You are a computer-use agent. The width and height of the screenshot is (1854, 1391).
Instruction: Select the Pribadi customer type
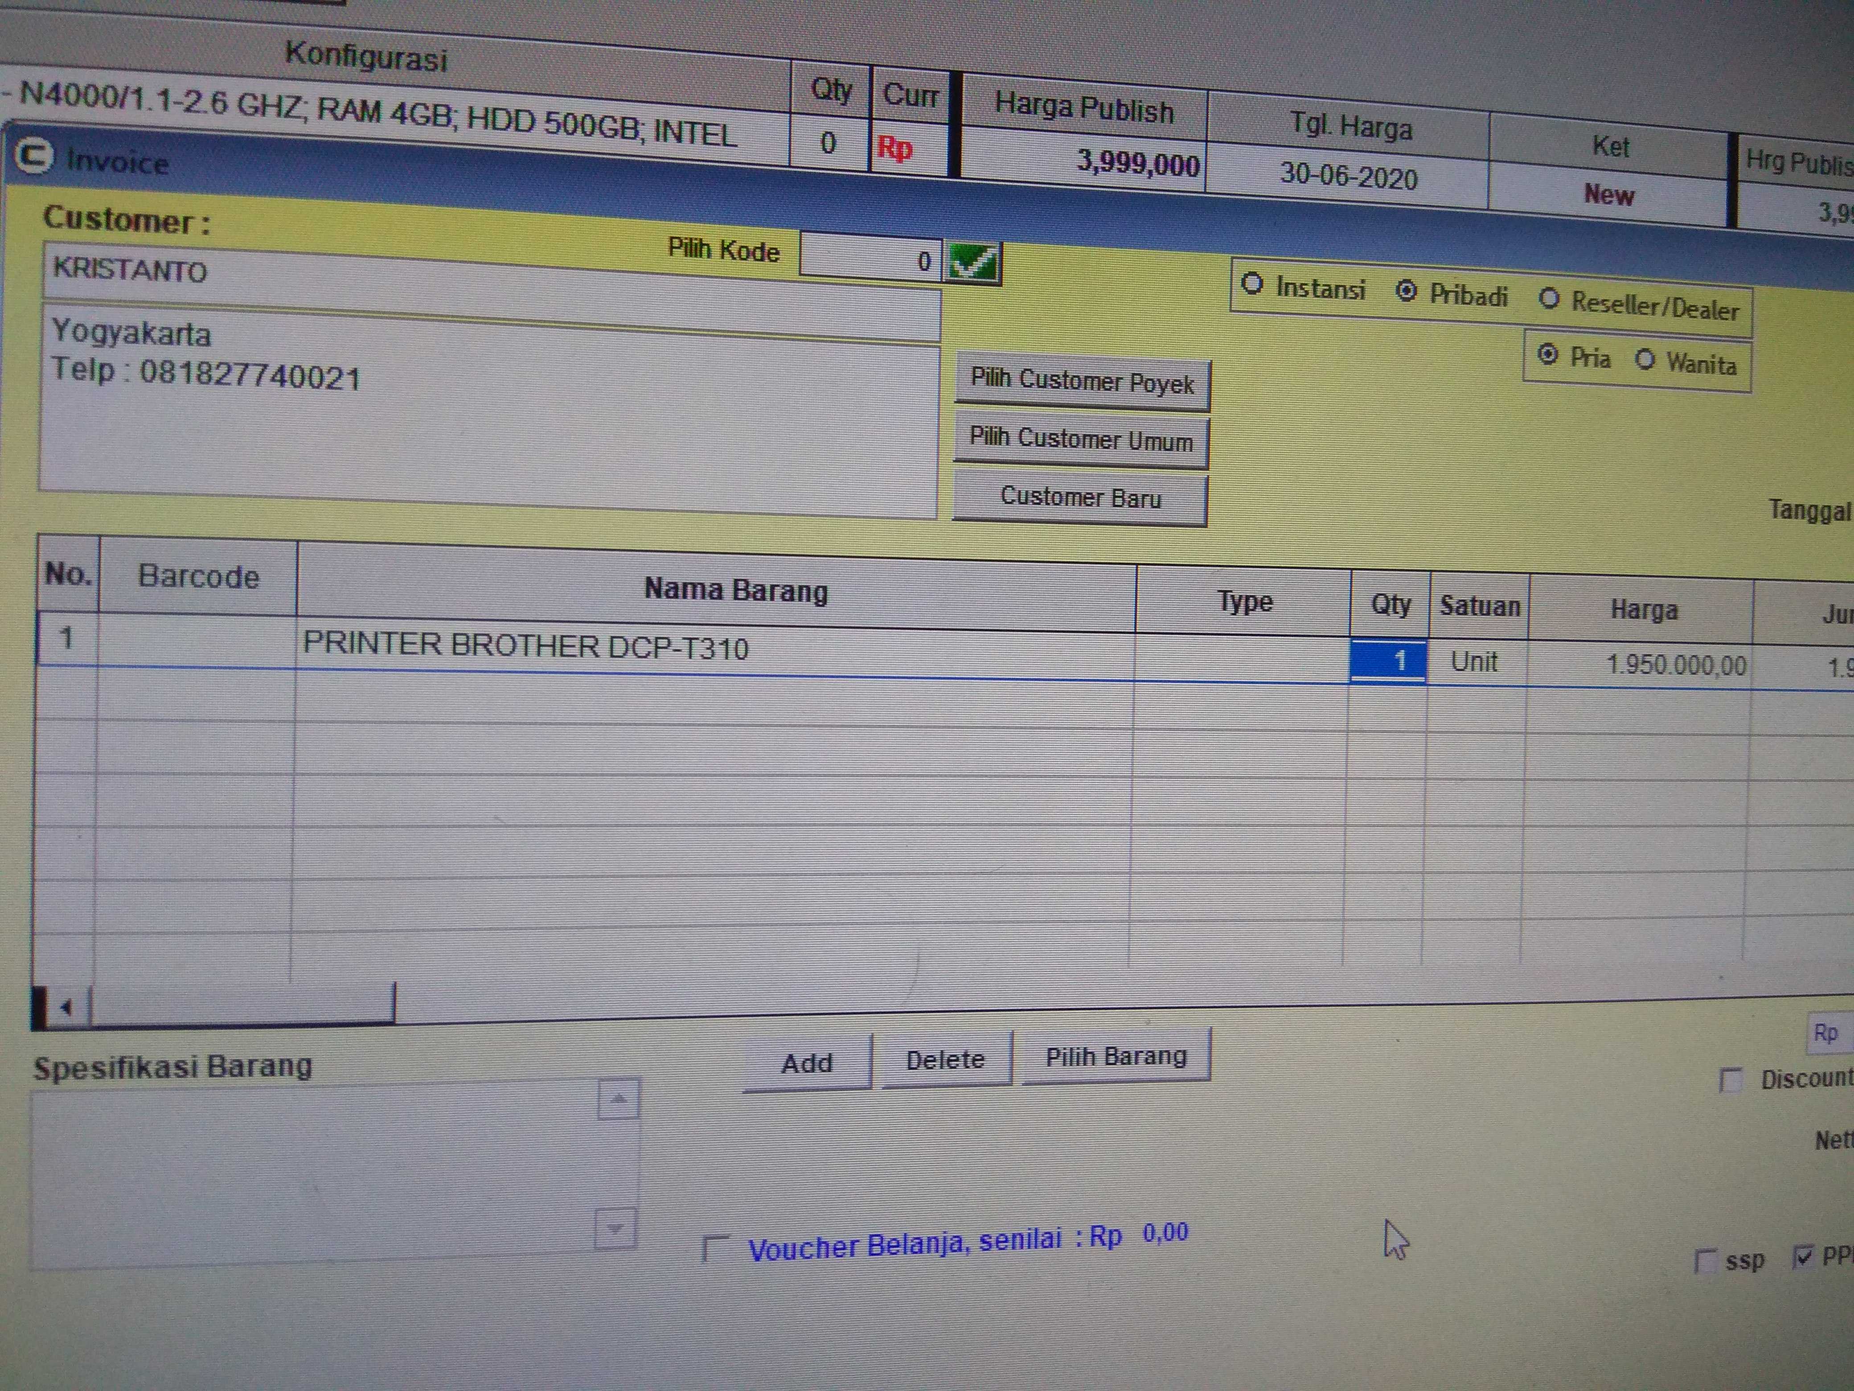pyautogui.click(x=1407, y=291)
